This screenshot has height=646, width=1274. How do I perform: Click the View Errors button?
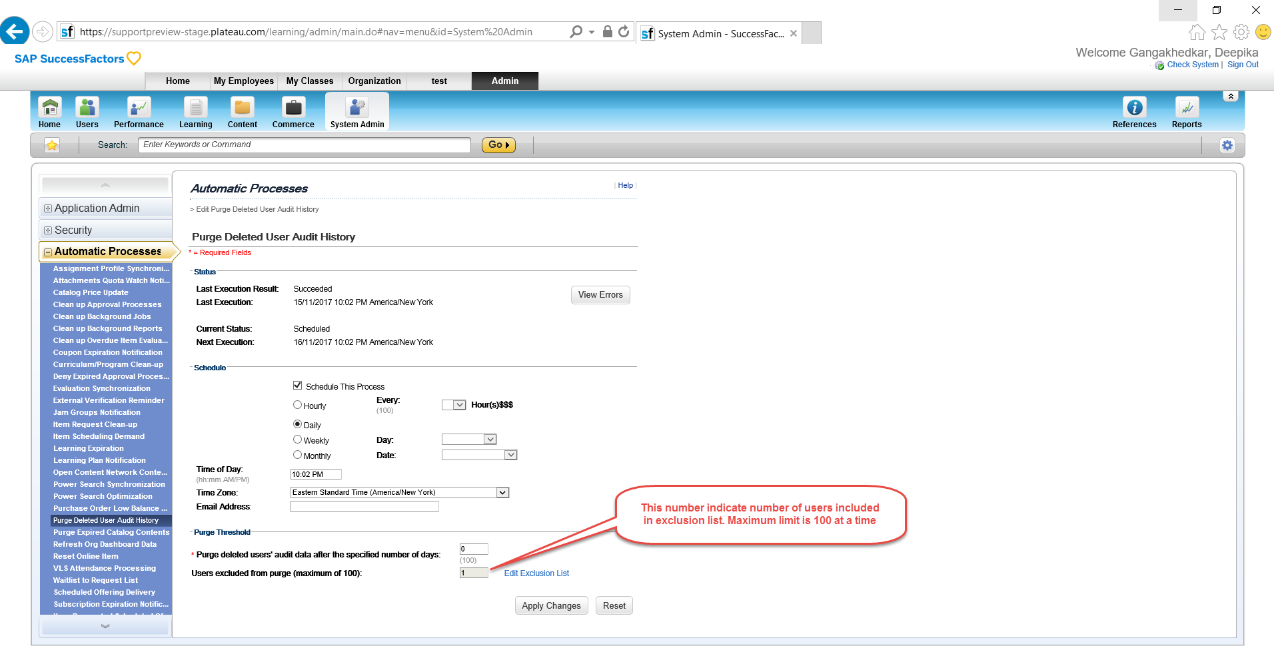pos(600,295)
